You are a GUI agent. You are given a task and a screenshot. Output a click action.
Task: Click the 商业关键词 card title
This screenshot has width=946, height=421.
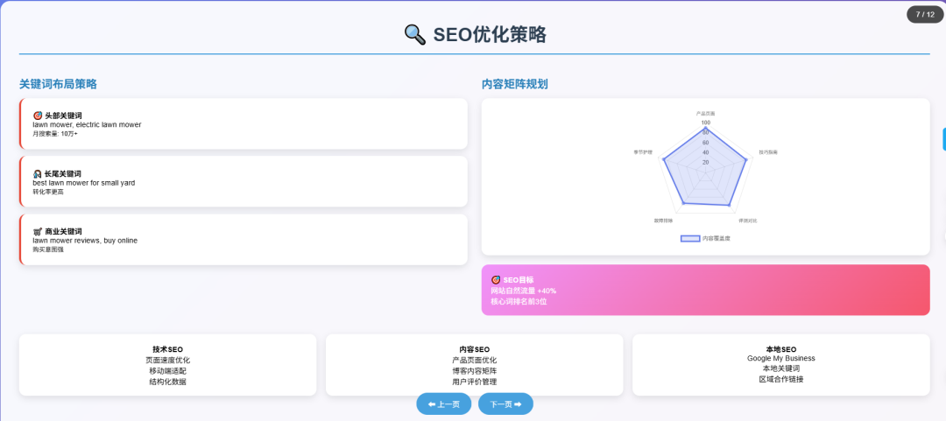pos(63,232)
